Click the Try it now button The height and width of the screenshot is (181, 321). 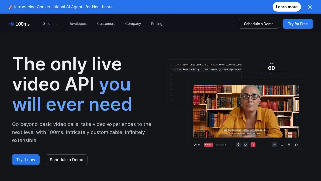click(x=26, y=160)
